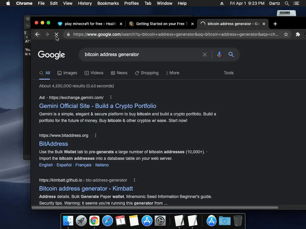Open the English sitelink under BitAddress
Image resolution: width=306 pixels, height=229 pixels.
(46, 165)
